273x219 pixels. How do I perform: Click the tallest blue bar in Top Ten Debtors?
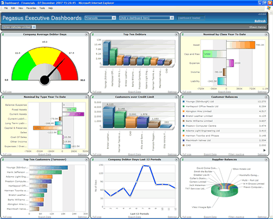pyautogui.click(x=106, y=53)
